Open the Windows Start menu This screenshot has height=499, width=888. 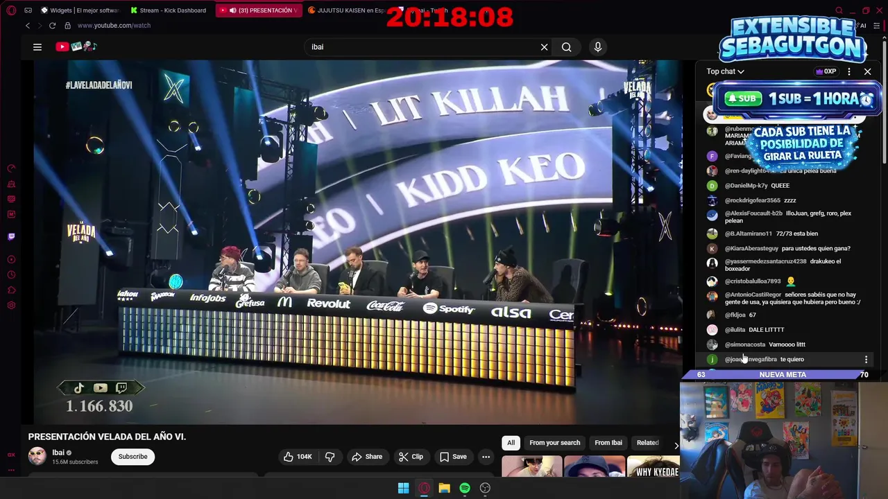pyautogui.click(x=403, y=488)
